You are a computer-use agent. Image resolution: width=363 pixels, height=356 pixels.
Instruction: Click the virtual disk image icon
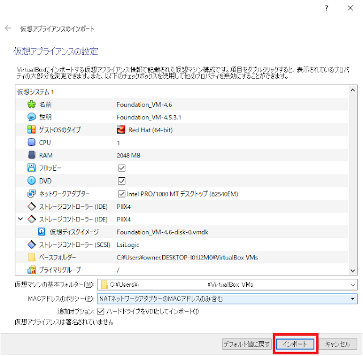click(41, 232)
